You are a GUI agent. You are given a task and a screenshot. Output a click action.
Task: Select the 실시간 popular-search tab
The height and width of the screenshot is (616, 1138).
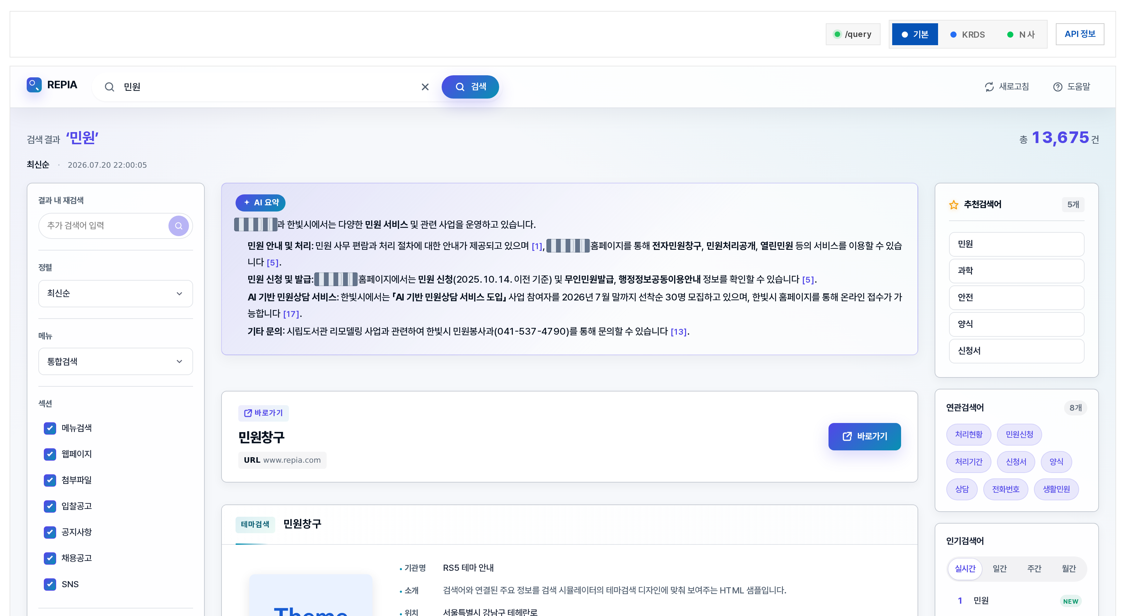click(x=965, y=569)
